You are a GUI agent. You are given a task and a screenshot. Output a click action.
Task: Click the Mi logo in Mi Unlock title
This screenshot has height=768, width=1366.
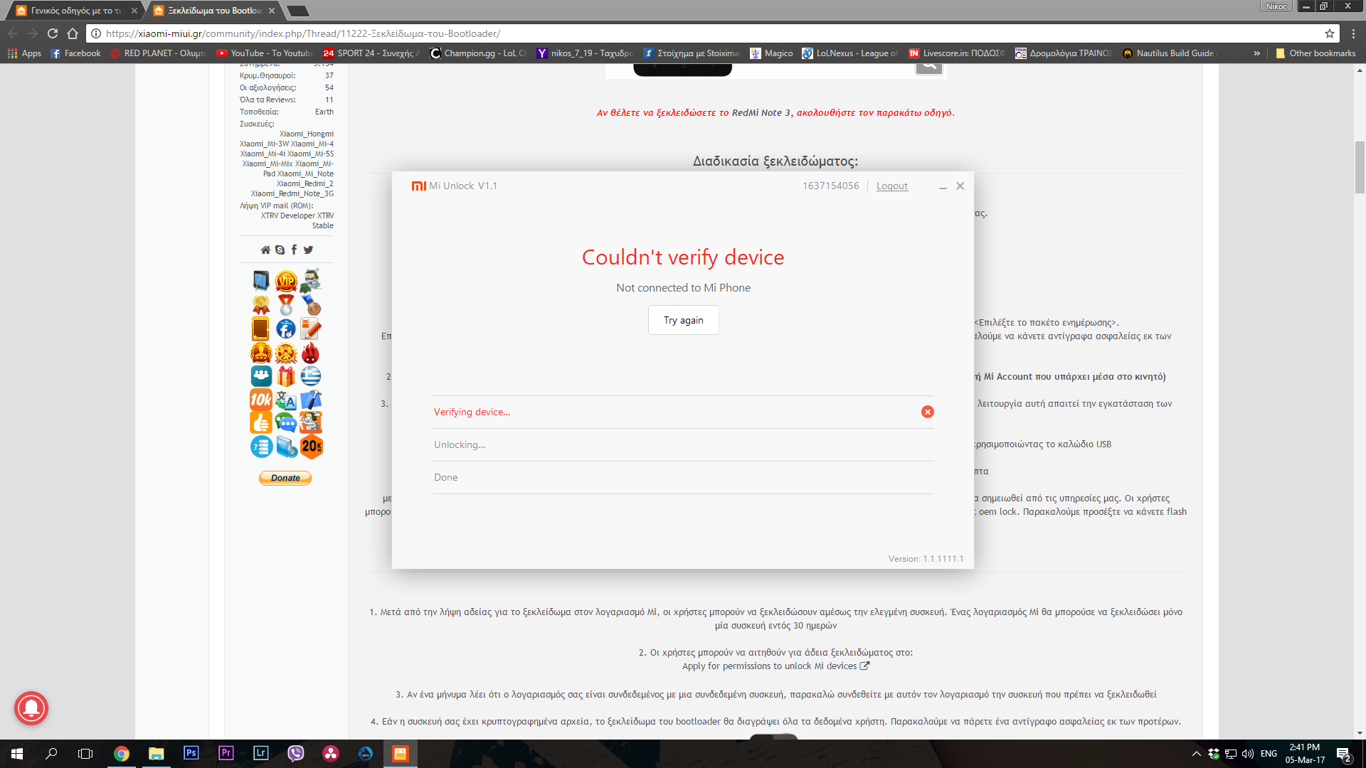pos(418,186)
